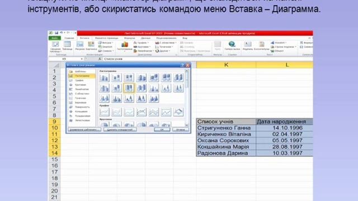Open the Другие charts dropdown in the ribbon
Image resolution: width=358 pixels, height=201 pixels.
(163, 51)
